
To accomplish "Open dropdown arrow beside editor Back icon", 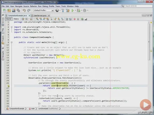I will 29,19.
